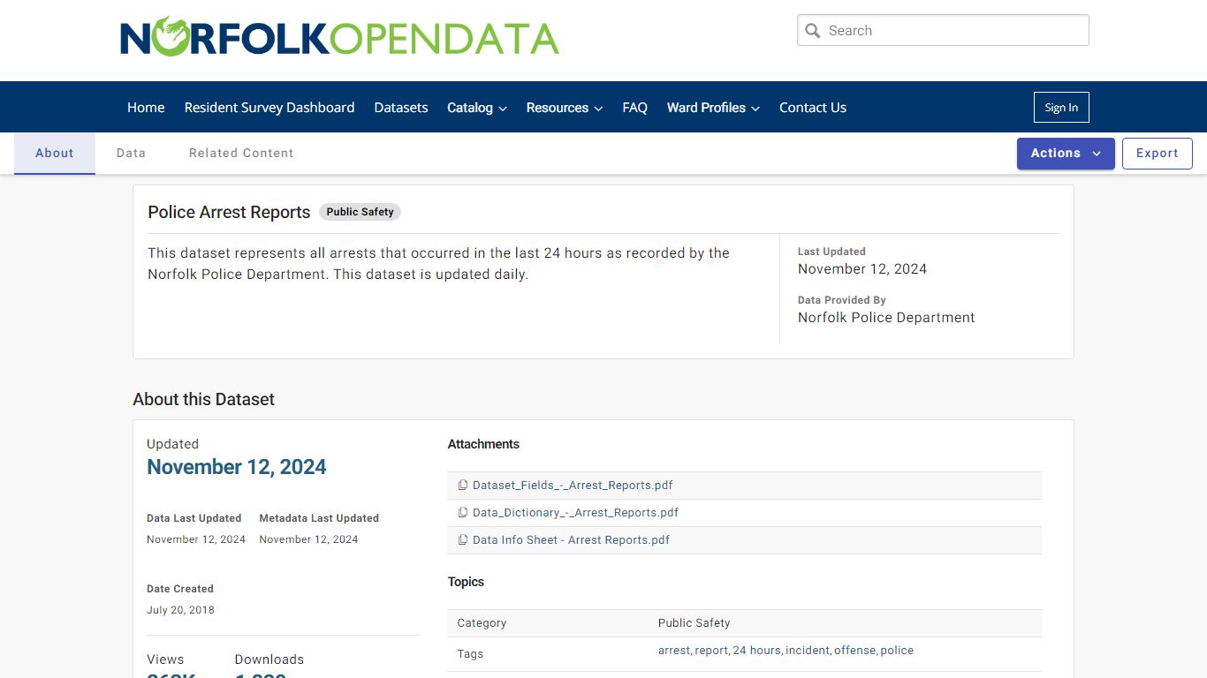
Task: Expand the Resources dropdown menu
Action: pos(565,108)
